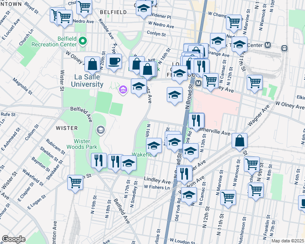Viewport: 305px width, 244px height.
Task: Click the Magnolia St street label
Action: (x=22, y=86)
